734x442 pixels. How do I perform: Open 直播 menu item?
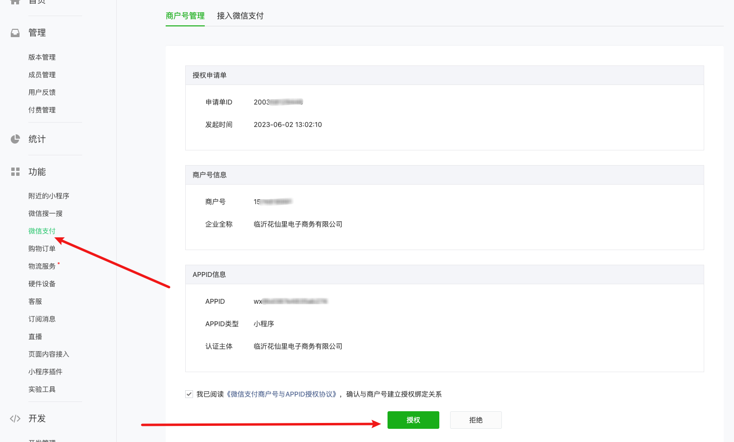(35, 337)
